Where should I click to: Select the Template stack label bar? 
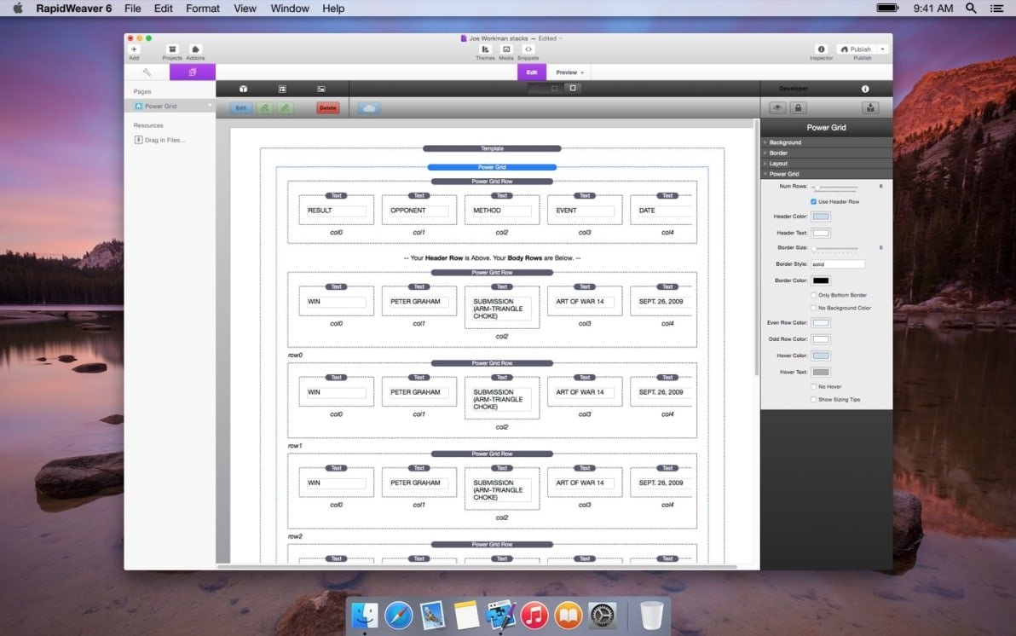pos(492,148)
